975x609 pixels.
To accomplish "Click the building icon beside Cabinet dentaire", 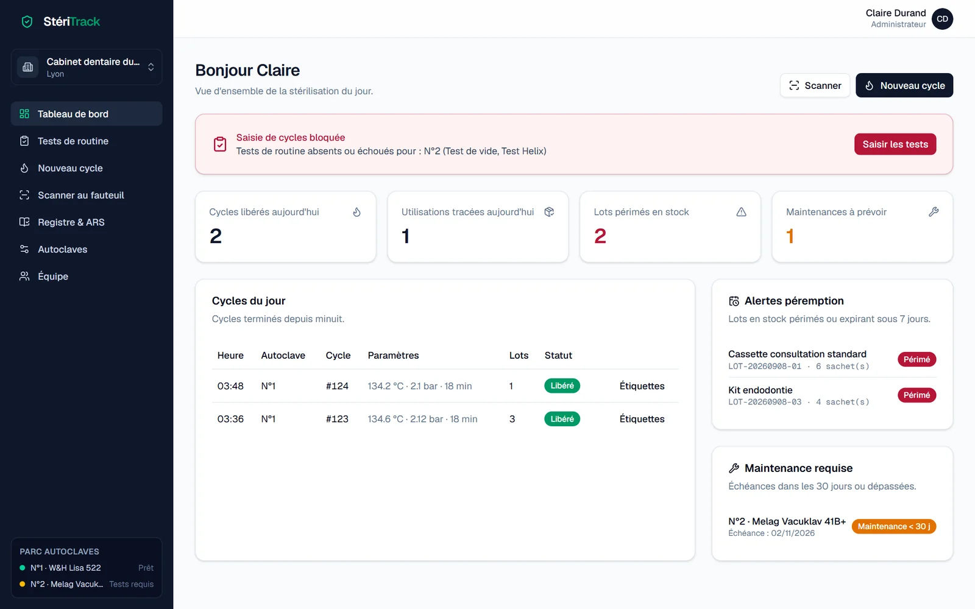I will [28, 67].
